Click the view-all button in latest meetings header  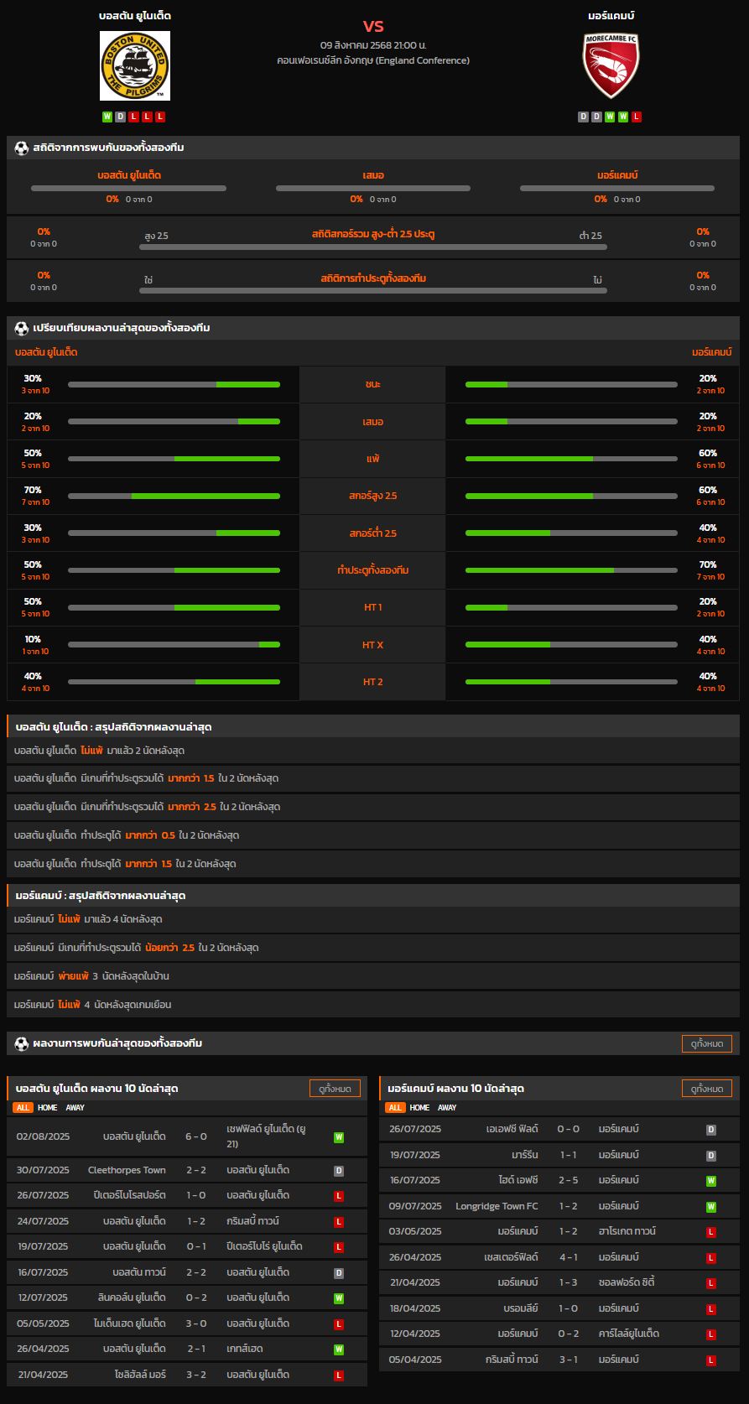pos(707,1043)
